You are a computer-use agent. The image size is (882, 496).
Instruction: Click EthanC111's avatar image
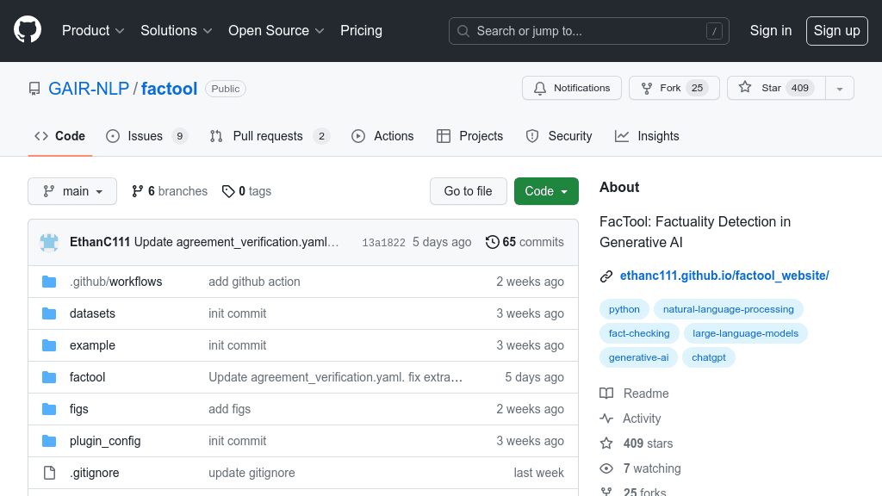point(49,242)
